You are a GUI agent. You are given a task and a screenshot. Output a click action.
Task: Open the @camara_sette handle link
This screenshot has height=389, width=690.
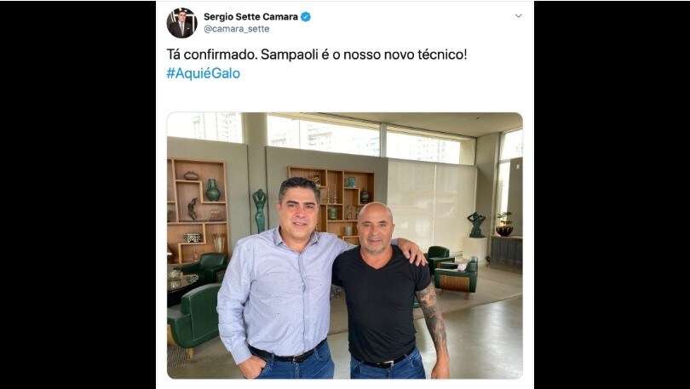[236, 29]
